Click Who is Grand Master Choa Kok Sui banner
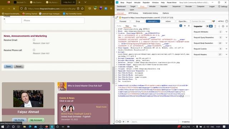229x129 pixels. coord(84,86)
